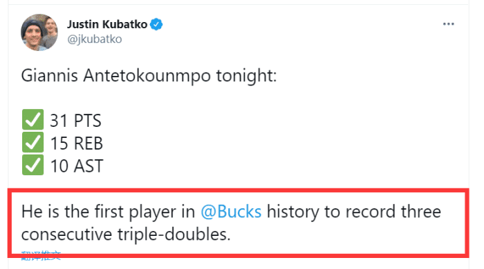Click "history to record three" text
Viewport: 484px width, 269px height.
(354, 212)
